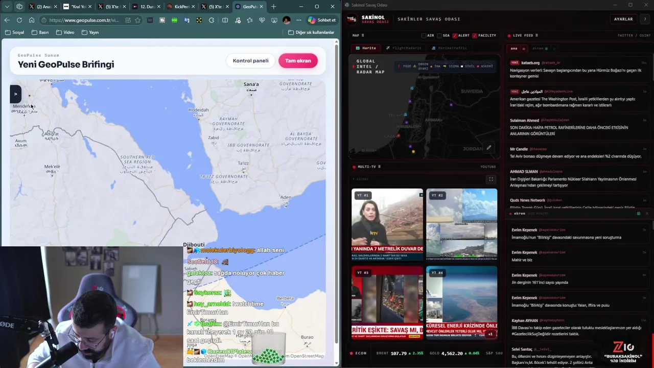Open Diğer sık kullanılanlar folder
This screenshot has height=368, width=654.
click(x=311, y=32)
